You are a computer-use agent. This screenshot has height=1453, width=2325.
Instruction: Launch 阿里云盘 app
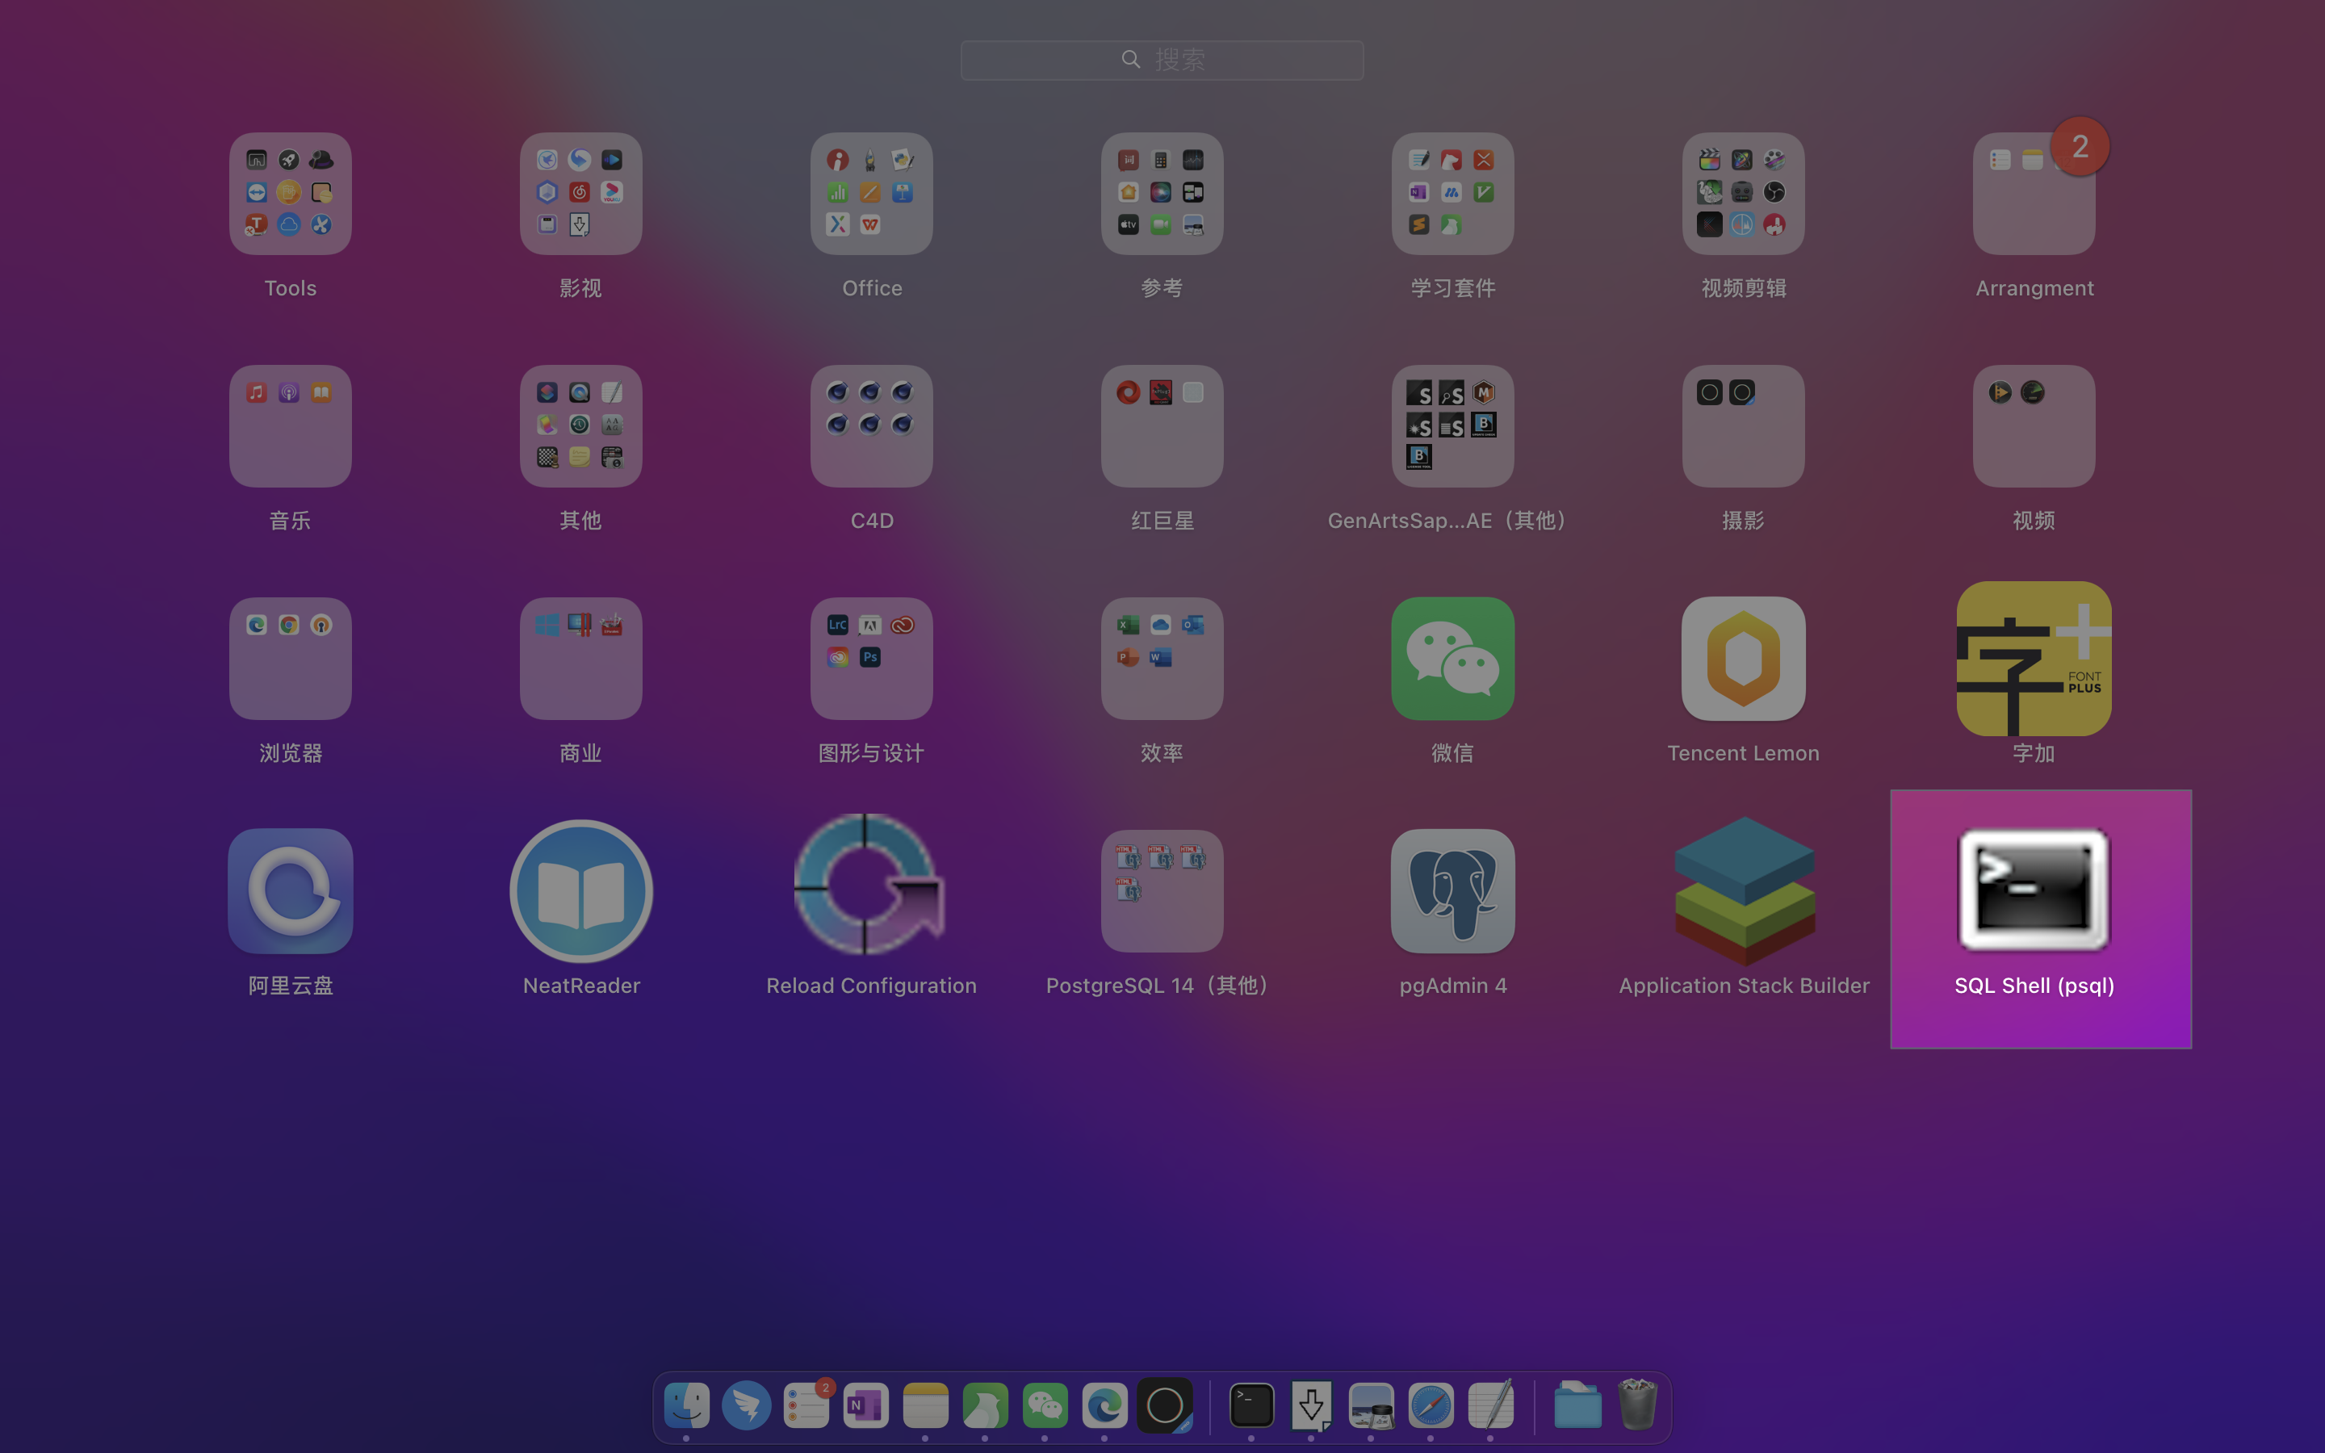[290, 891]
